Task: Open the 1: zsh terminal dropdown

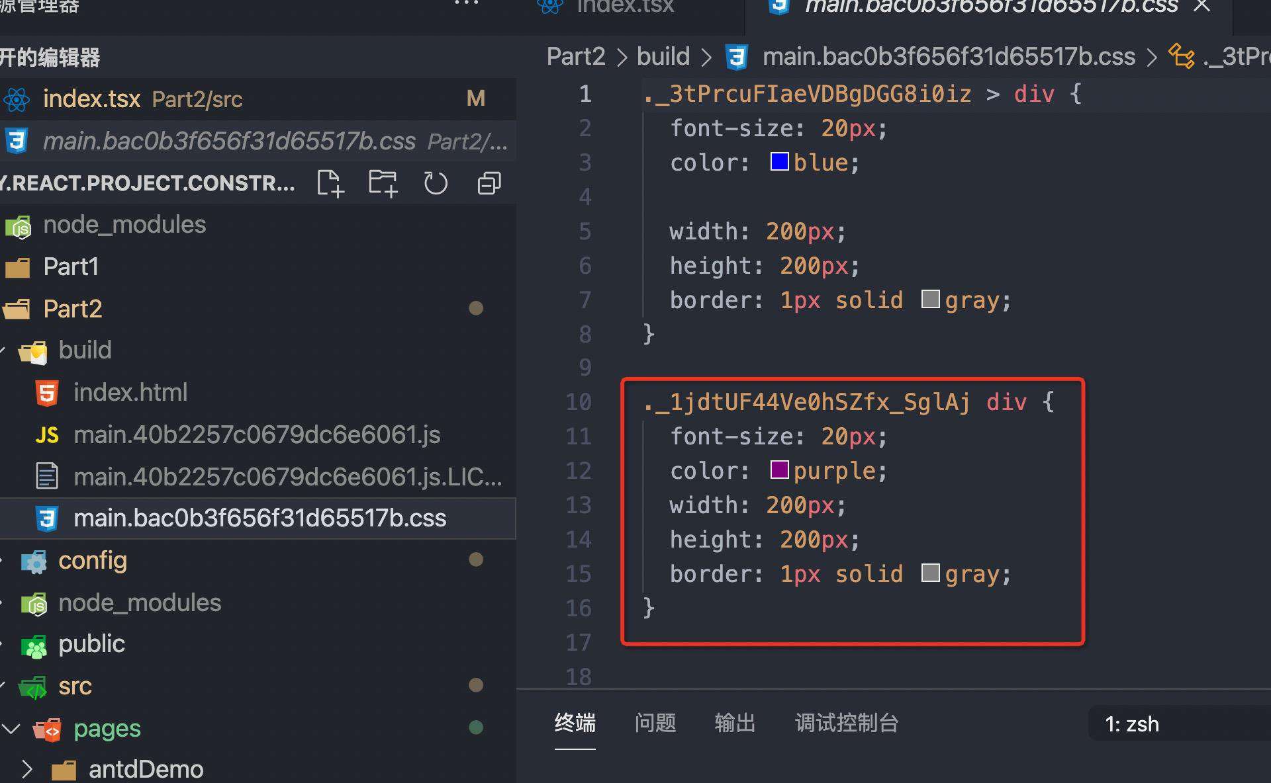Action: [x=1180, y=723]
